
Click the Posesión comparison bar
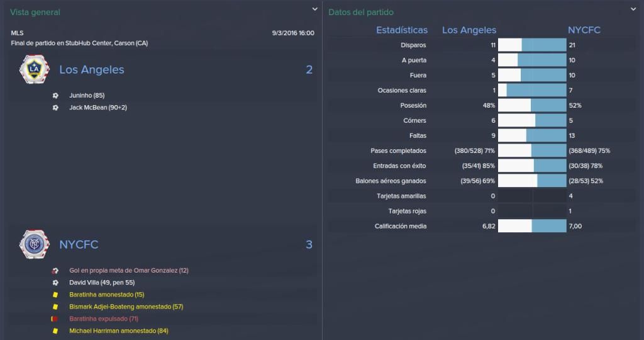tap(532, 106)
